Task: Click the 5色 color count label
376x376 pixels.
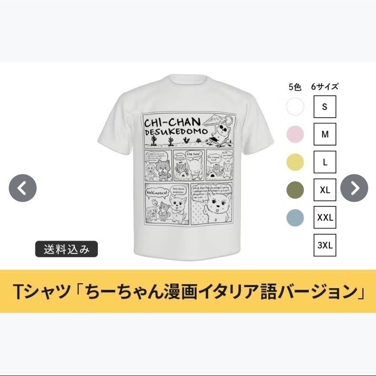Action: [295, 87]
